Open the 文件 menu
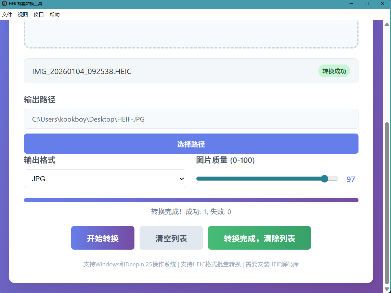391x293 pixels. coord(7,14)
